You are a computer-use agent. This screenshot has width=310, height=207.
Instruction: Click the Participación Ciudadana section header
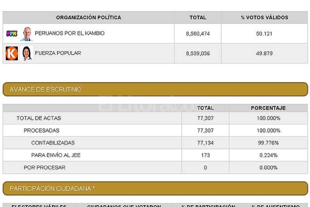(155, 188)
